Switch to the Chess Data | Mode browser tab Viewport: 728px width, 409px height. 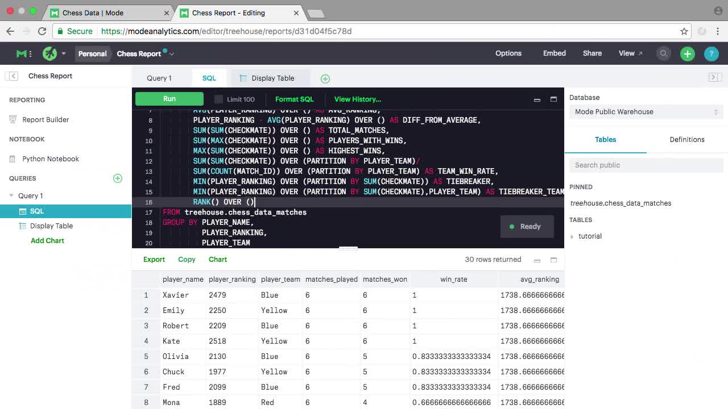pos(108,12)
